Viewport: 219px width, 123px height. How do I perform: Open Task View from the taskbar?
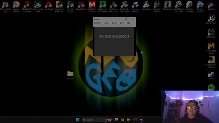click(116, 120)
